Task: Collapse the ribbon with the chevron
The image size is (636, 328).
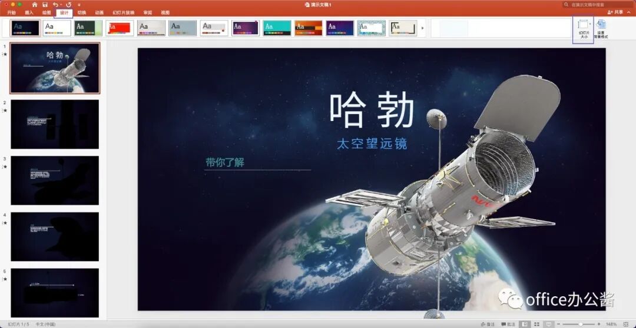Action: pos(629,12)
